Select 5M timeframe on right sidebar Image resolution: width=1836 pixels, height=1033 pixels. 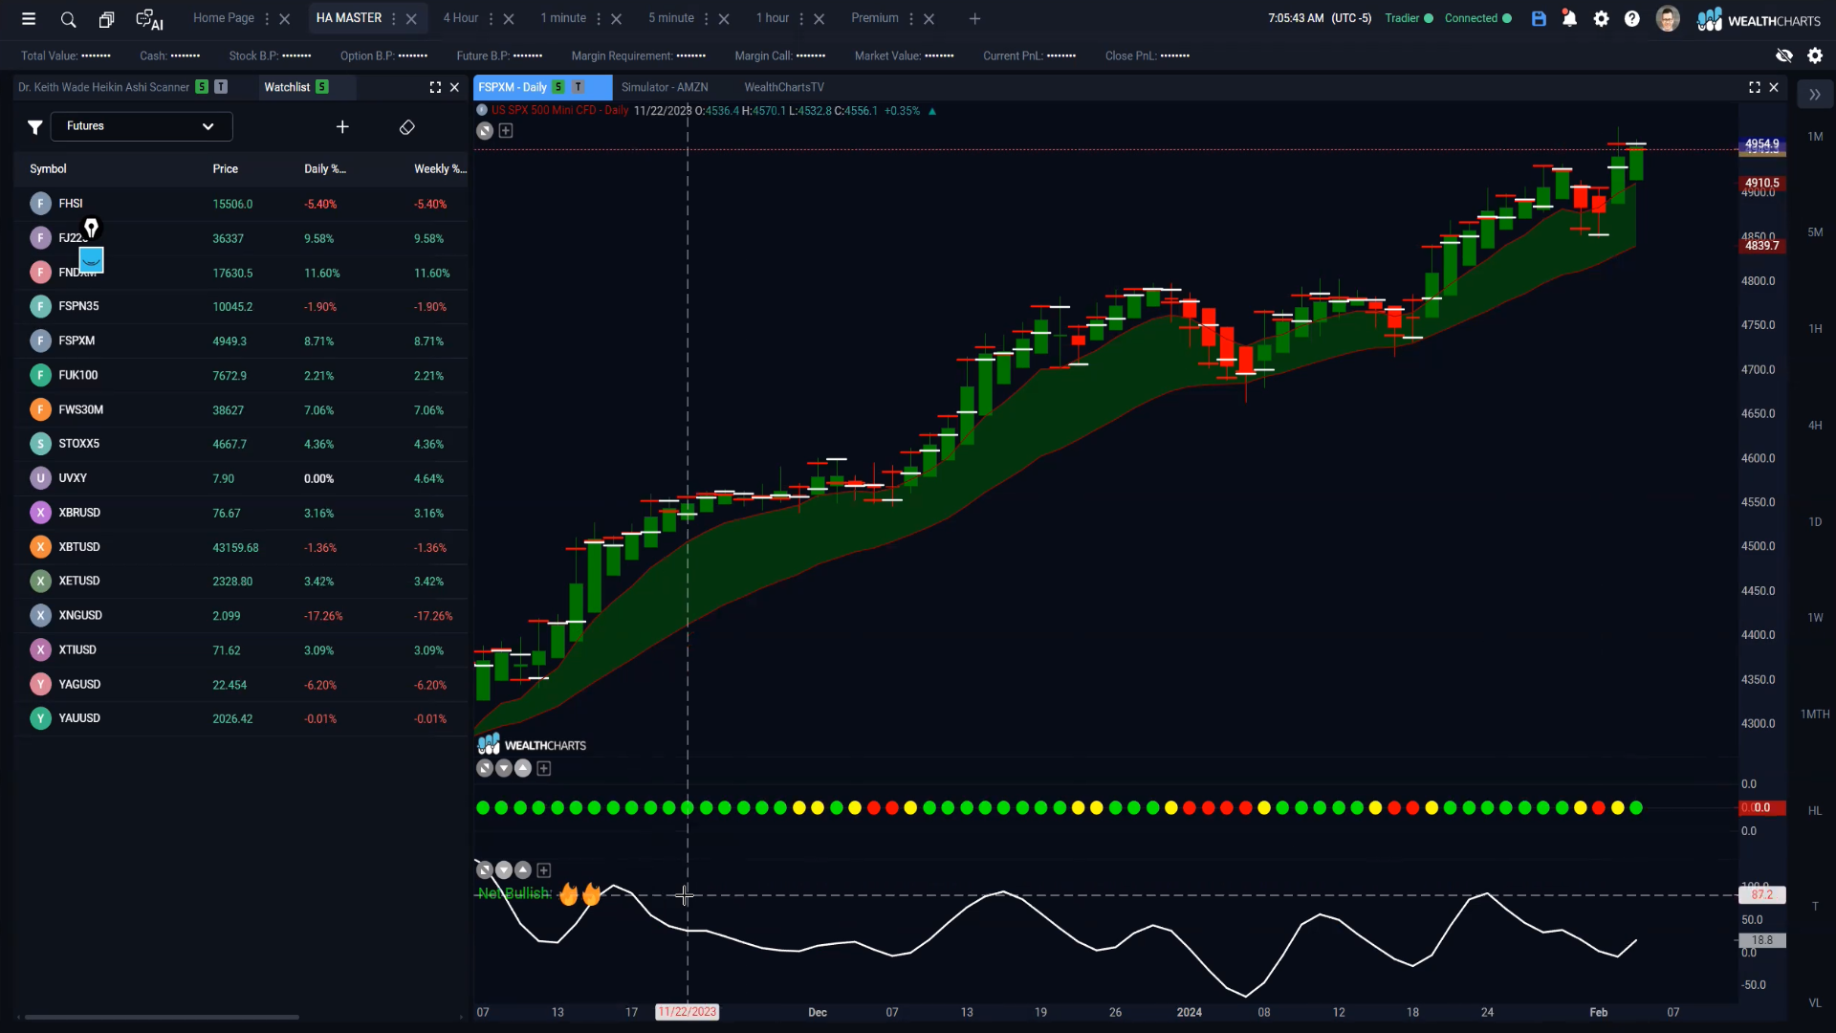pos(1815,232)
